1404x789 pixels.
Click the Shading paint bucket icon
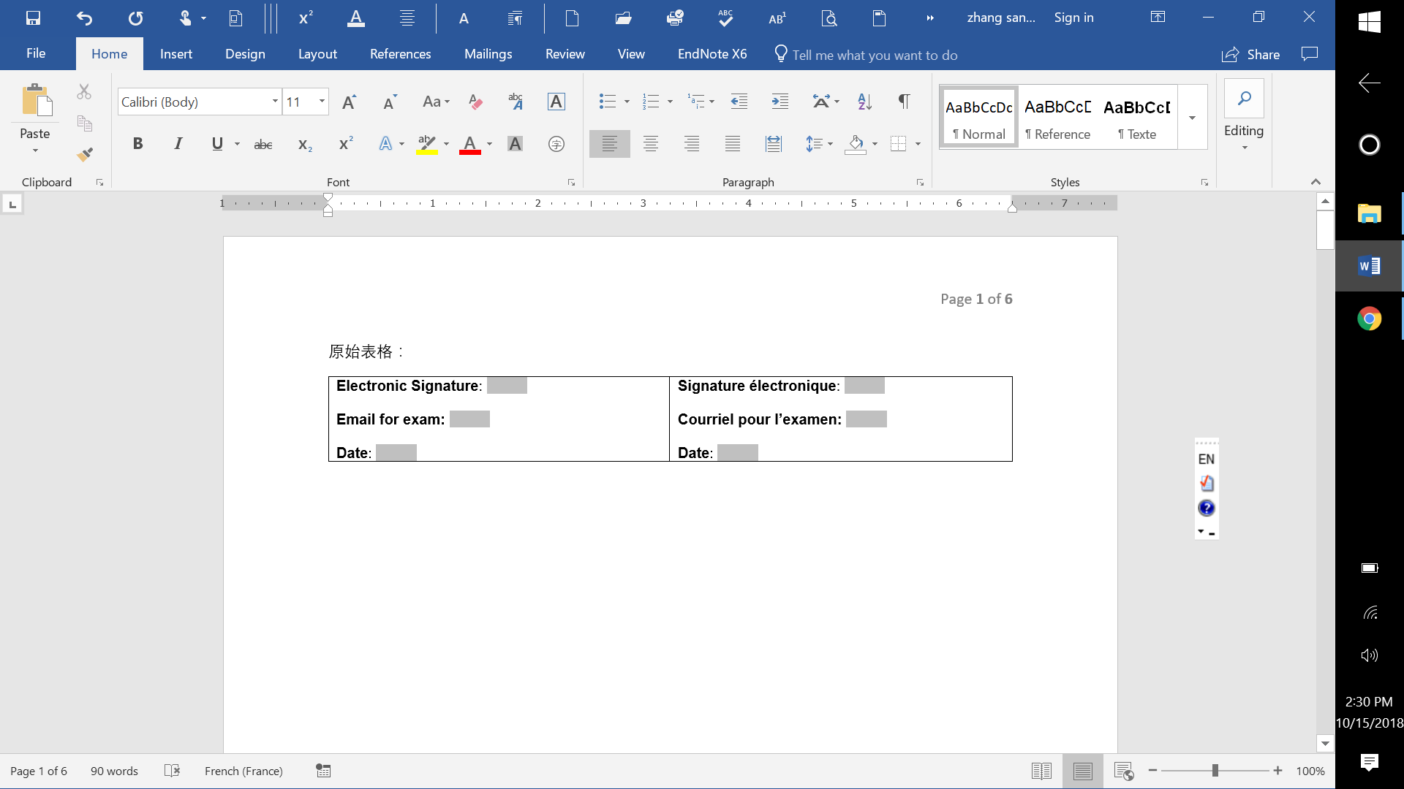tap(855, 144)
